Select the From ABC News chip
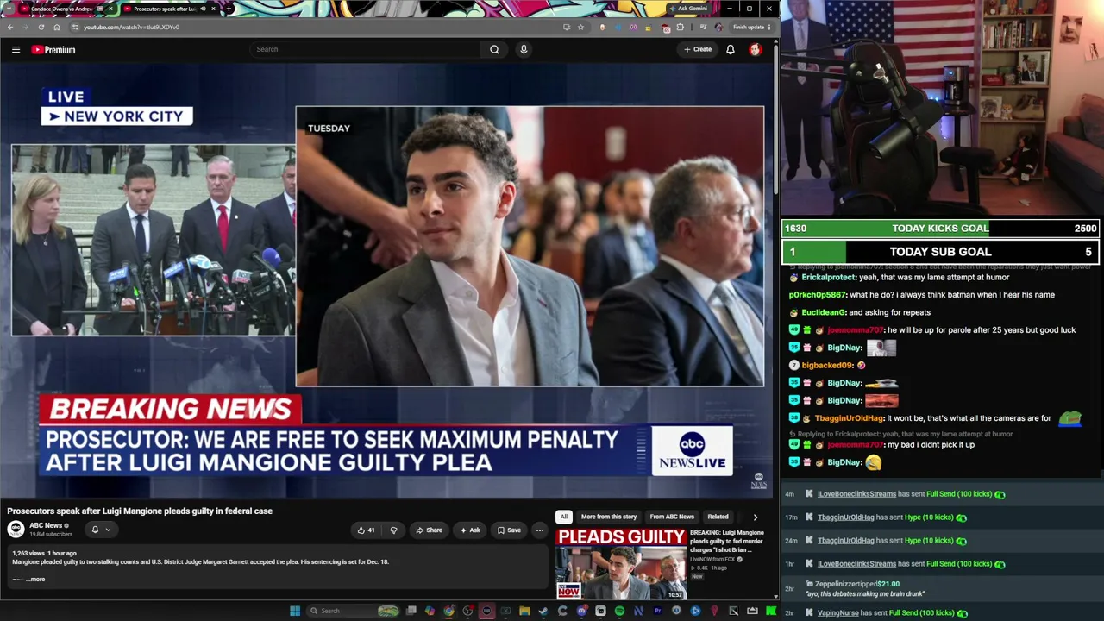The width and height of the screenshot is (1104, 621). (672, 517)
